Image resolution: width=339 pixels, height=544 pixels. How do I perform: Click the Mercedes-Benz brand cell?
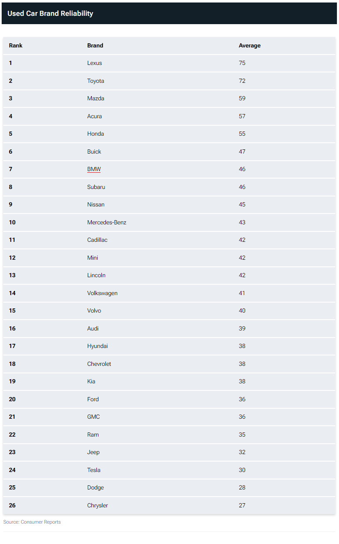coord(107,222)
